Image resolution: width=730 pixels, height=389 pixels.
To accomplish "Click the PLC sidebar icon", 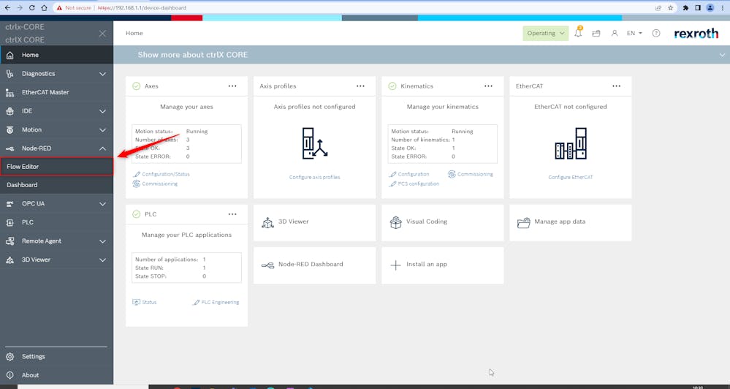I will point(9,223).
